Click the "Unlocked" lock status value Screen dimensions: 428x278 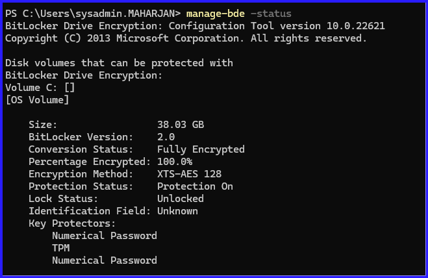(181, 199)
